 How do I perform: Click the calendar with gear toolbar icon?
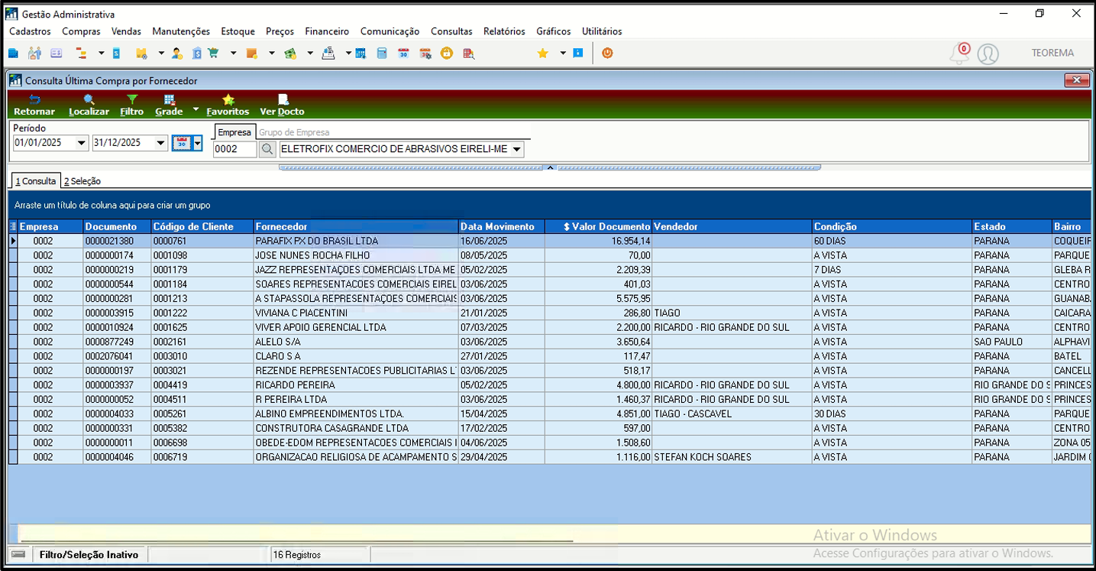(425, 54)
